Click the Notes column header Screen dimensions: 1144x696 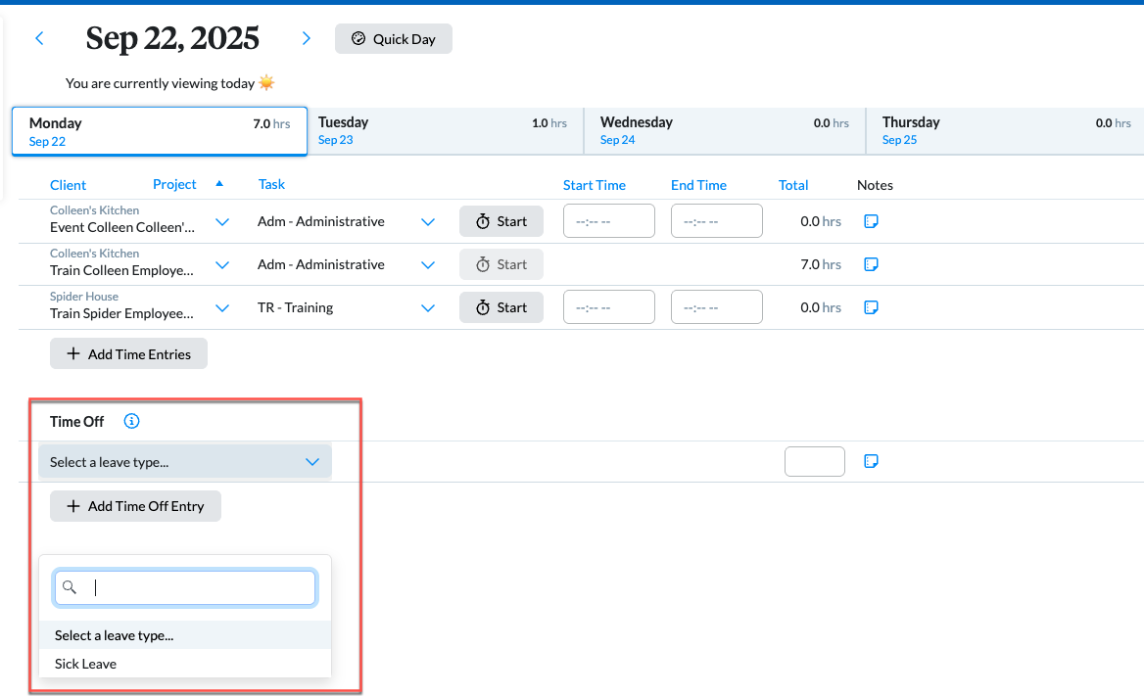click(x=875, y=185)
